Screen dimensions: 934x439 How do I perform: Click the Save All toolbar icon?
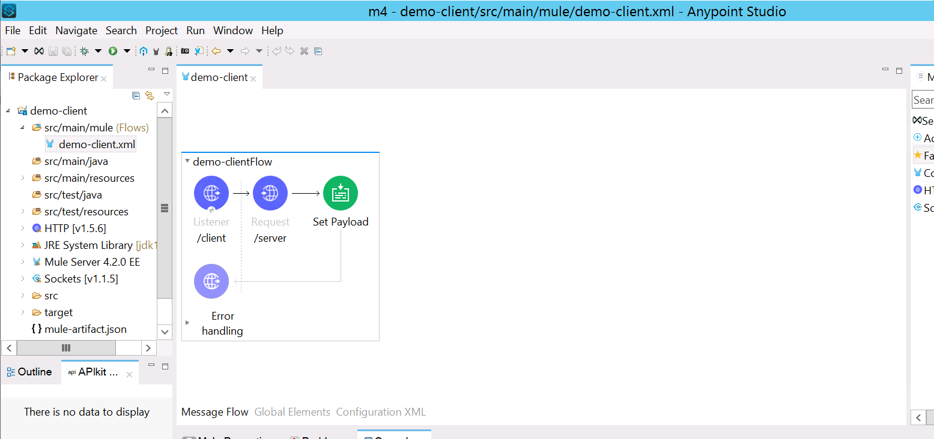coord(67,52)
